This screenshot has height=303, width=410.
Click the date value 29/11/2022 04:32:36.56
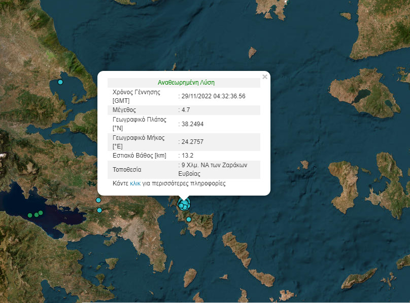[213, 96]
